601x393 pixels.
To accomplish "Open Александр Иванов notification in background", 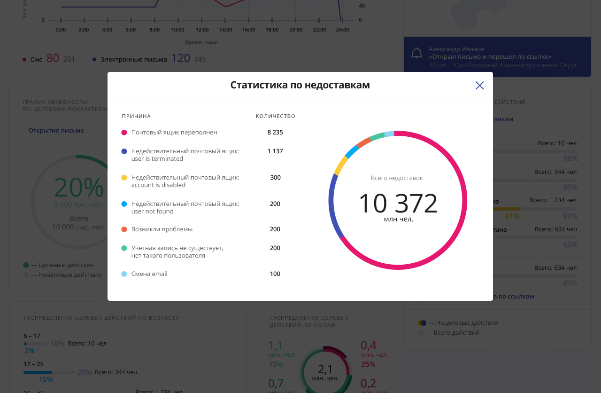I will coord(497,57).
